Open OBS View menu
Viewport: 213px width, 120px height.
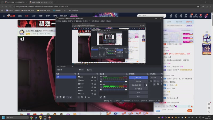pyautogui.click(x=70, y=21)
